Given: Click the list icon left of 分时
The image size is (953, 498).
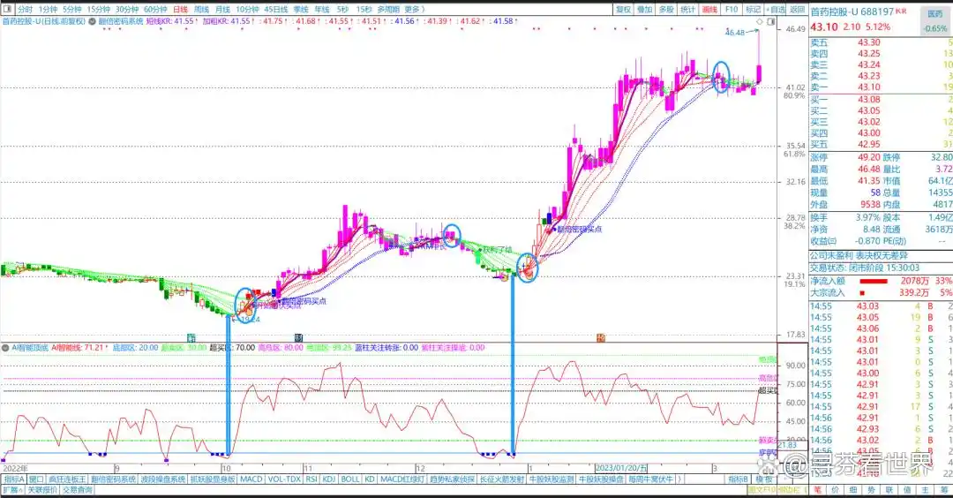Looking at the screenshot, I should click(7, 9).
